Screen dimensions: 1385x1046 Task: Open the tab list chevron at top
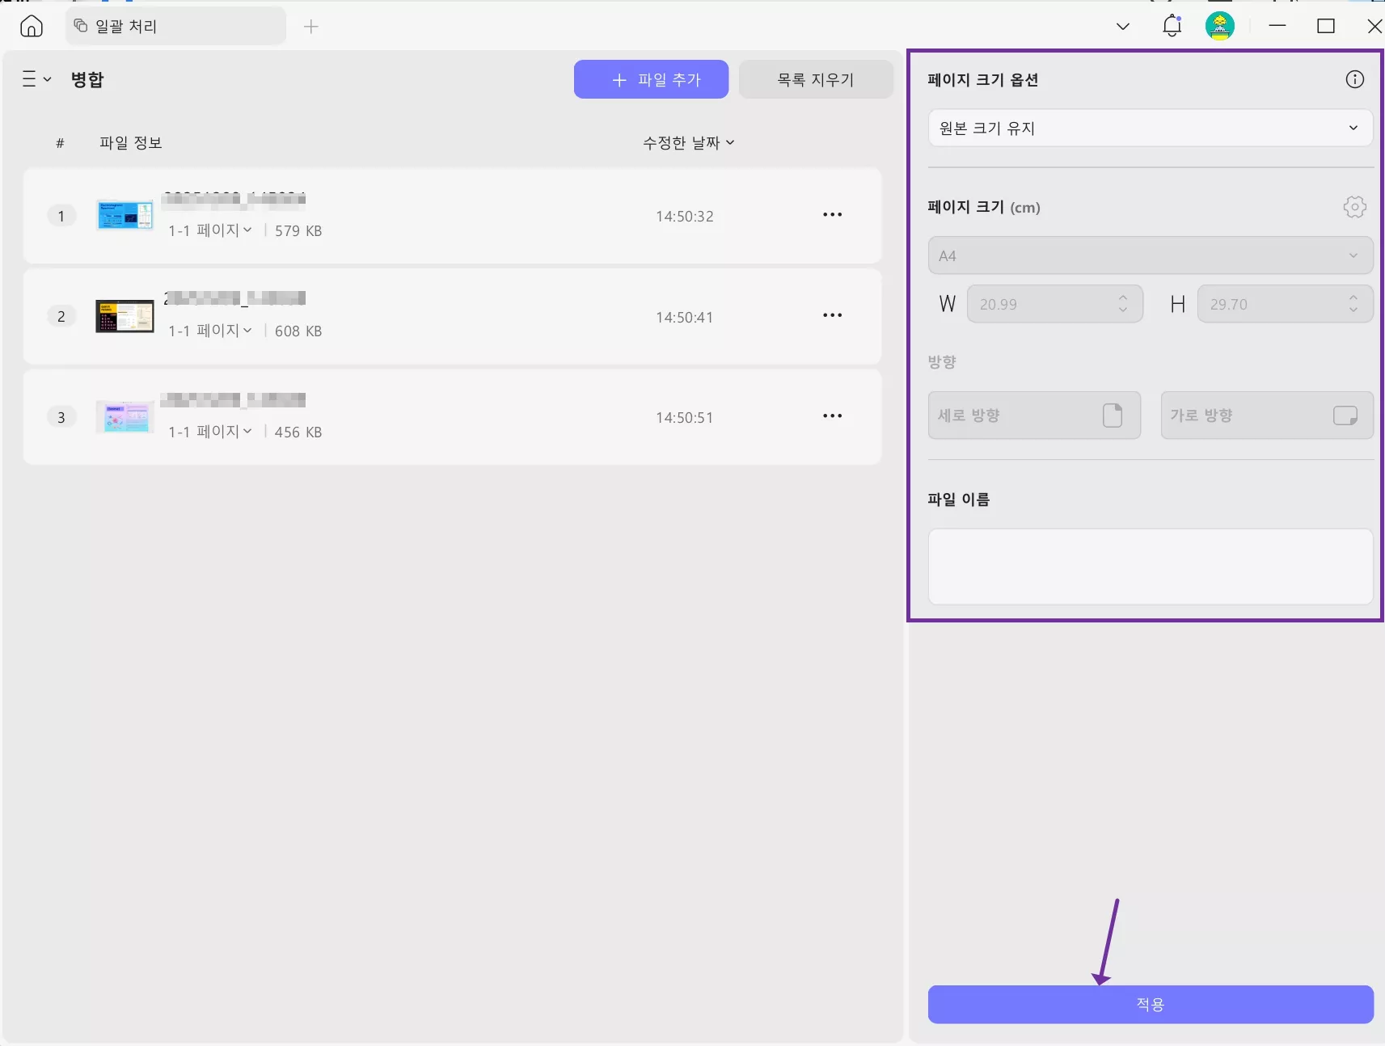coord(1121,25)
